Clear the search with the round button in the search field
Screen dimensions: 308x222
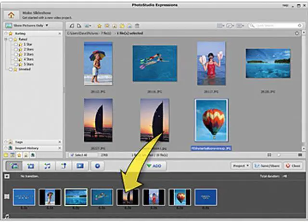pyautogui.click(x=299, y=26)
